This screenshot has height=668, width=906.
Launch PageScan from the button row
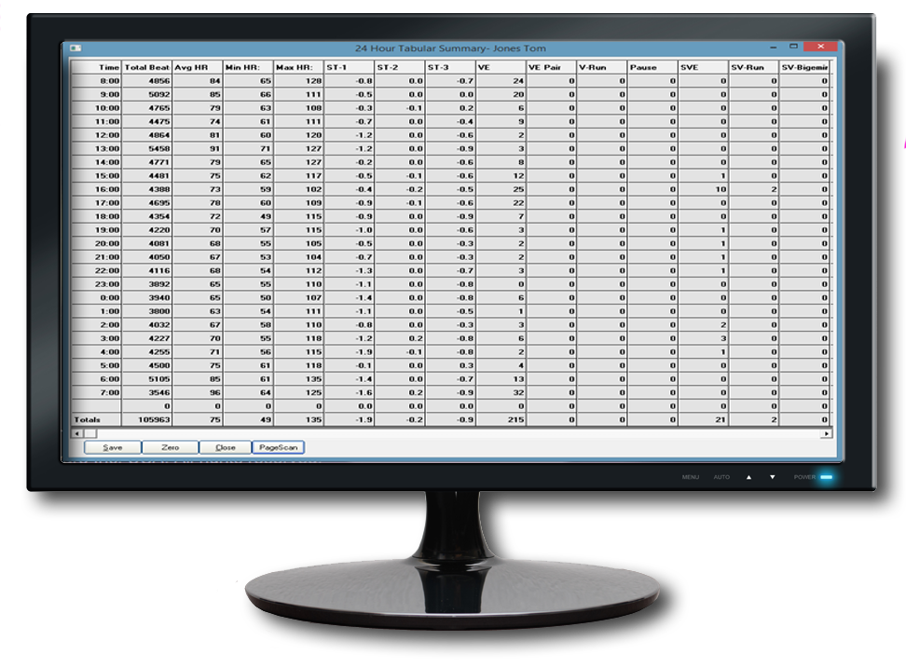(x=279, y=447)
